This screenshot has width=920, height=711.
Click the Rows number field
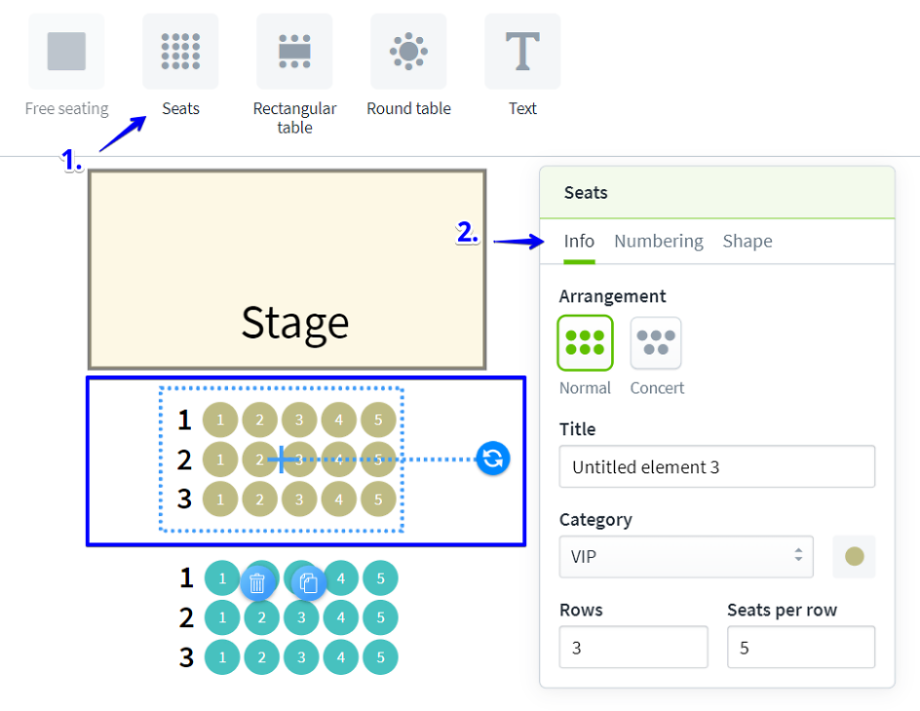pyautogui.click(x=633, y=648)
